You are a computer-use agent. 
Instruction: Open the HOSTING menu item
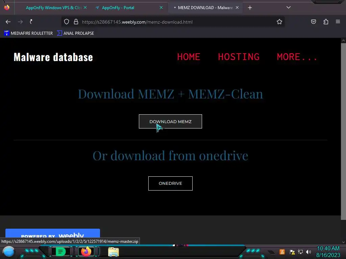(x=239, y=57)
